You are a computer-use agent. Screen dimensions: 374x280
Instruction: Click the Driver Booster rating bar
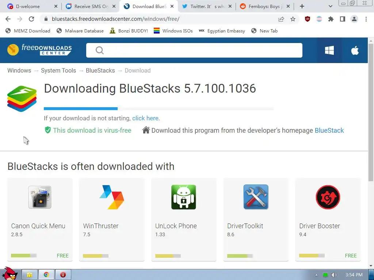coord(312,256)
